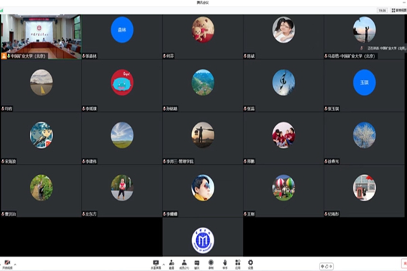Screen dimensions: 407x271
Task: Click the hot air balloon avatar tile
Action: point(284,188)
